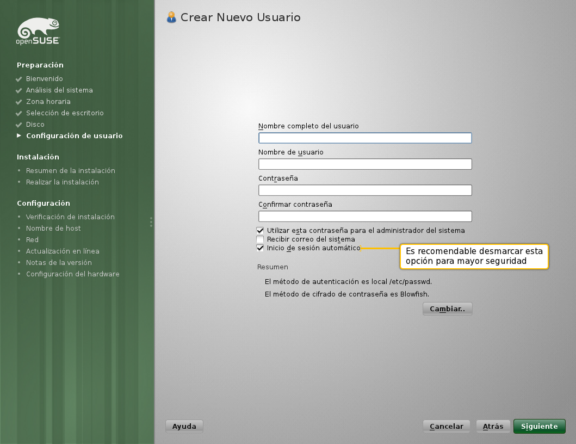Click the Ayuda help button
This screenshot has width=576, height=444.
click(184, 426)
